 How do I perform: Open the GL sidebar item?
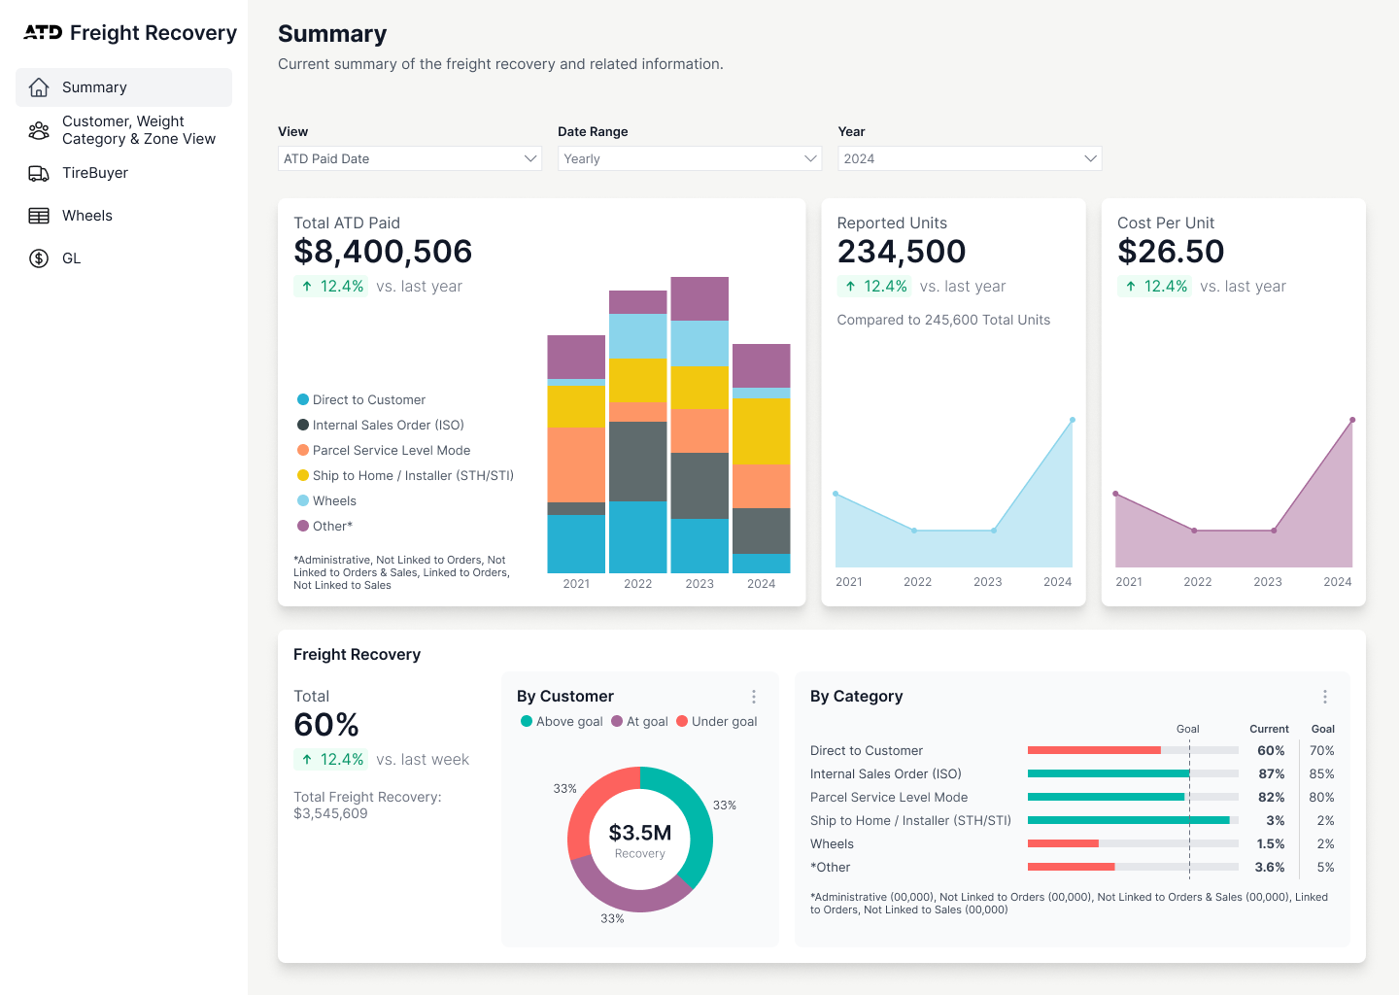tap(123, 258)
